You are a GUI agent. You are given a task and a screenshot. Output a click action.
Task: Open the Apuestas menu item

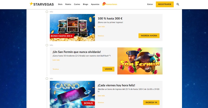95,4
